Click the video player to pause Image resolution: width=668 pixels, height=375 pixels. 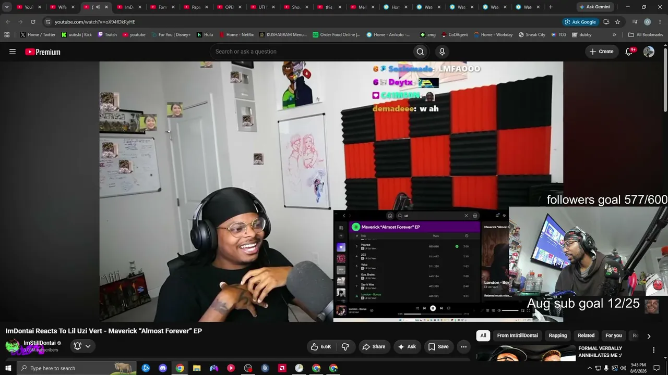coord(331,192)
